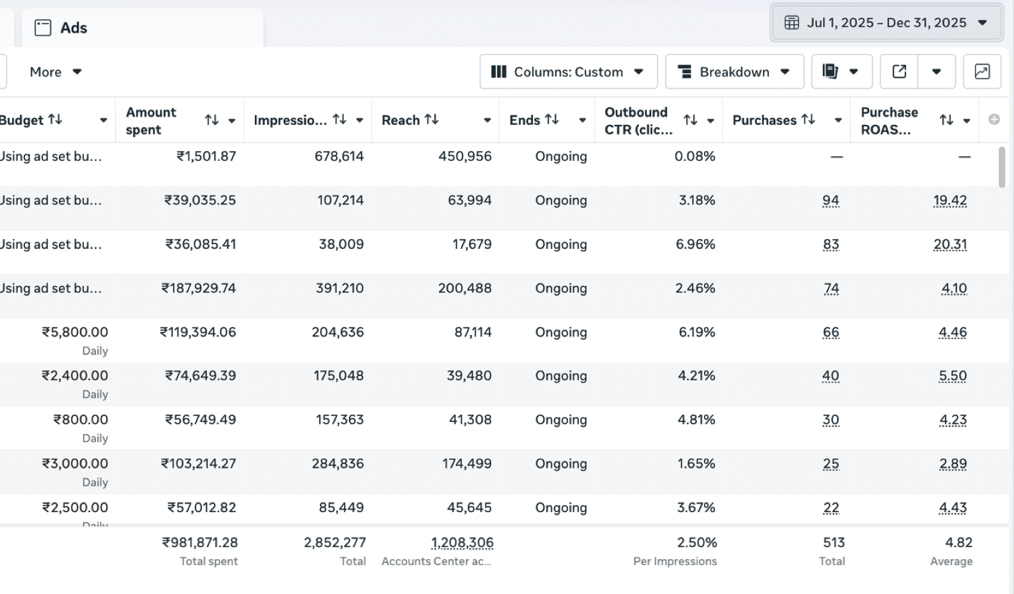The height and width of the screenshot is (594, 1014).
Task: Sort by Outbound CTR column arrows
Action: tap(690, 120)
